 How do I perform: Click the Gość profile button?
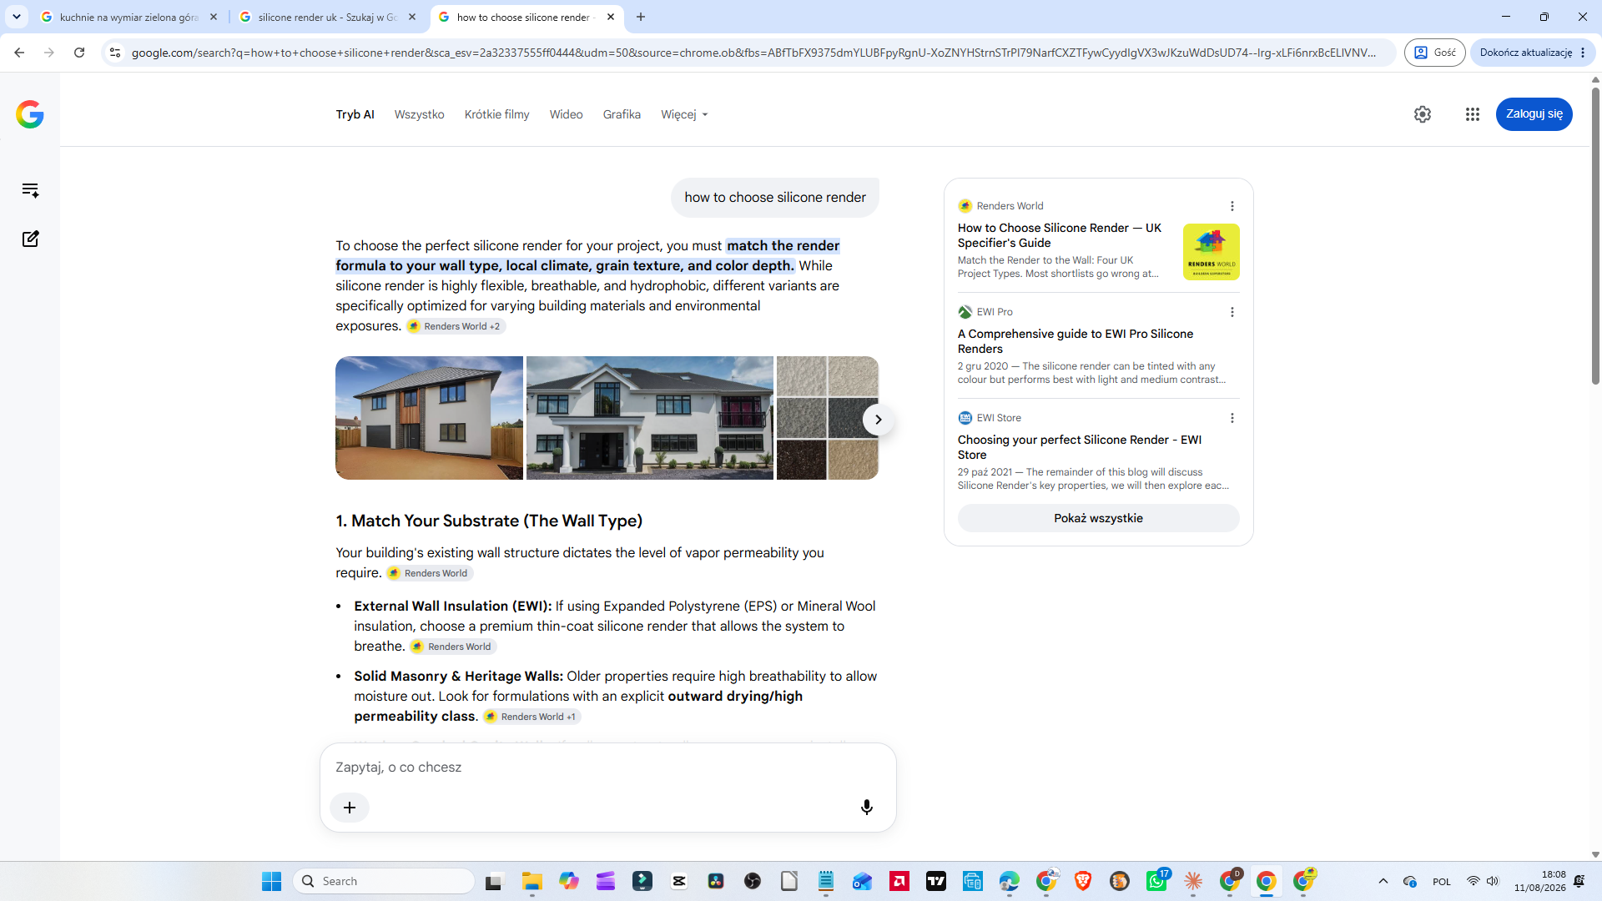(1434, 53)
